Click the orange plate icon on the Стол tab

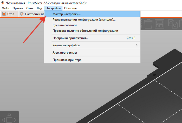[4, 14]
